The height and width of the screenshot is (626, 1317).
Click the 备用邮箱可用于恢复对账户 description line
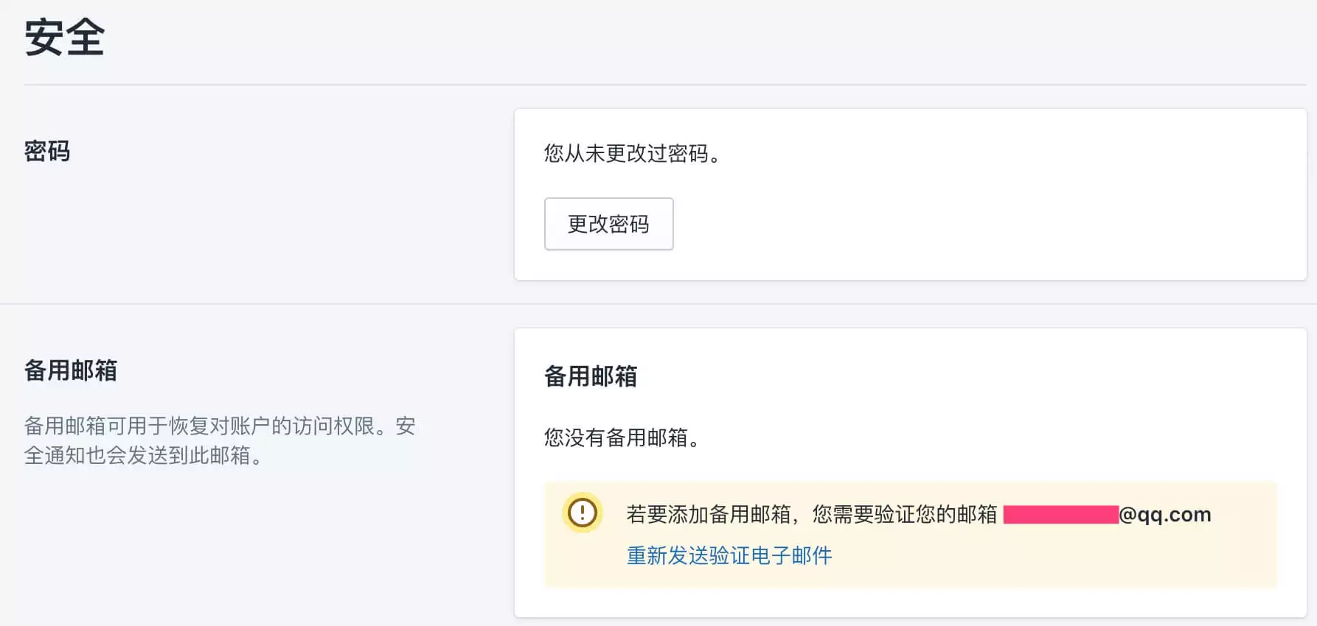coord(220,426)
